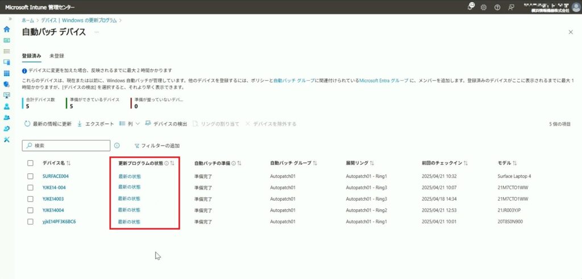The width and height of the screenshot is (582, 279).
Task: Open 最新の状態 status for SURFACE004 row
Action: (129, 176)
